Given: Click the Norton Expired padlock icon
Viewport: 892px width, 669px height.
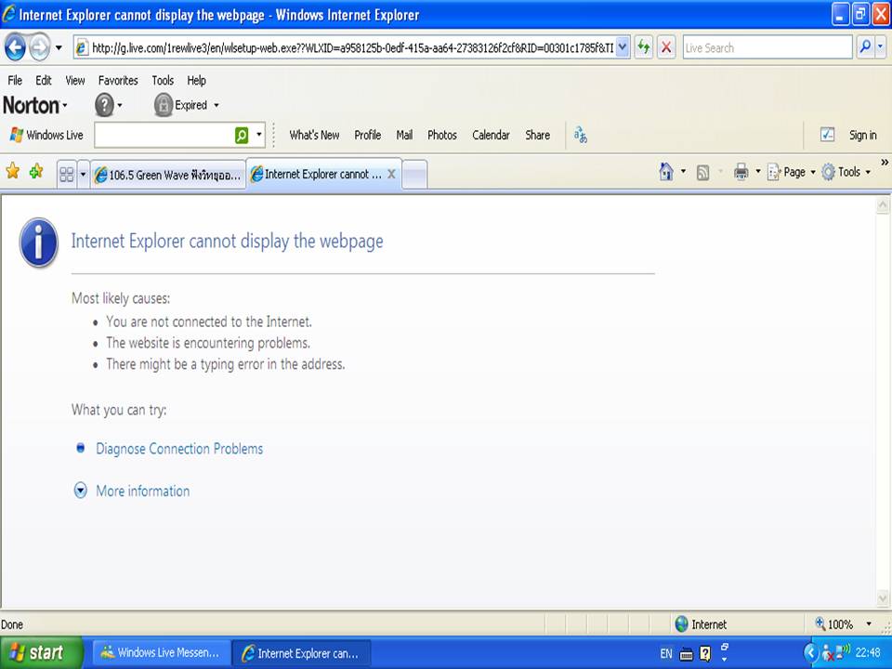Looking at the screenshot, I should pyautogui.click(x=164, y=105).
